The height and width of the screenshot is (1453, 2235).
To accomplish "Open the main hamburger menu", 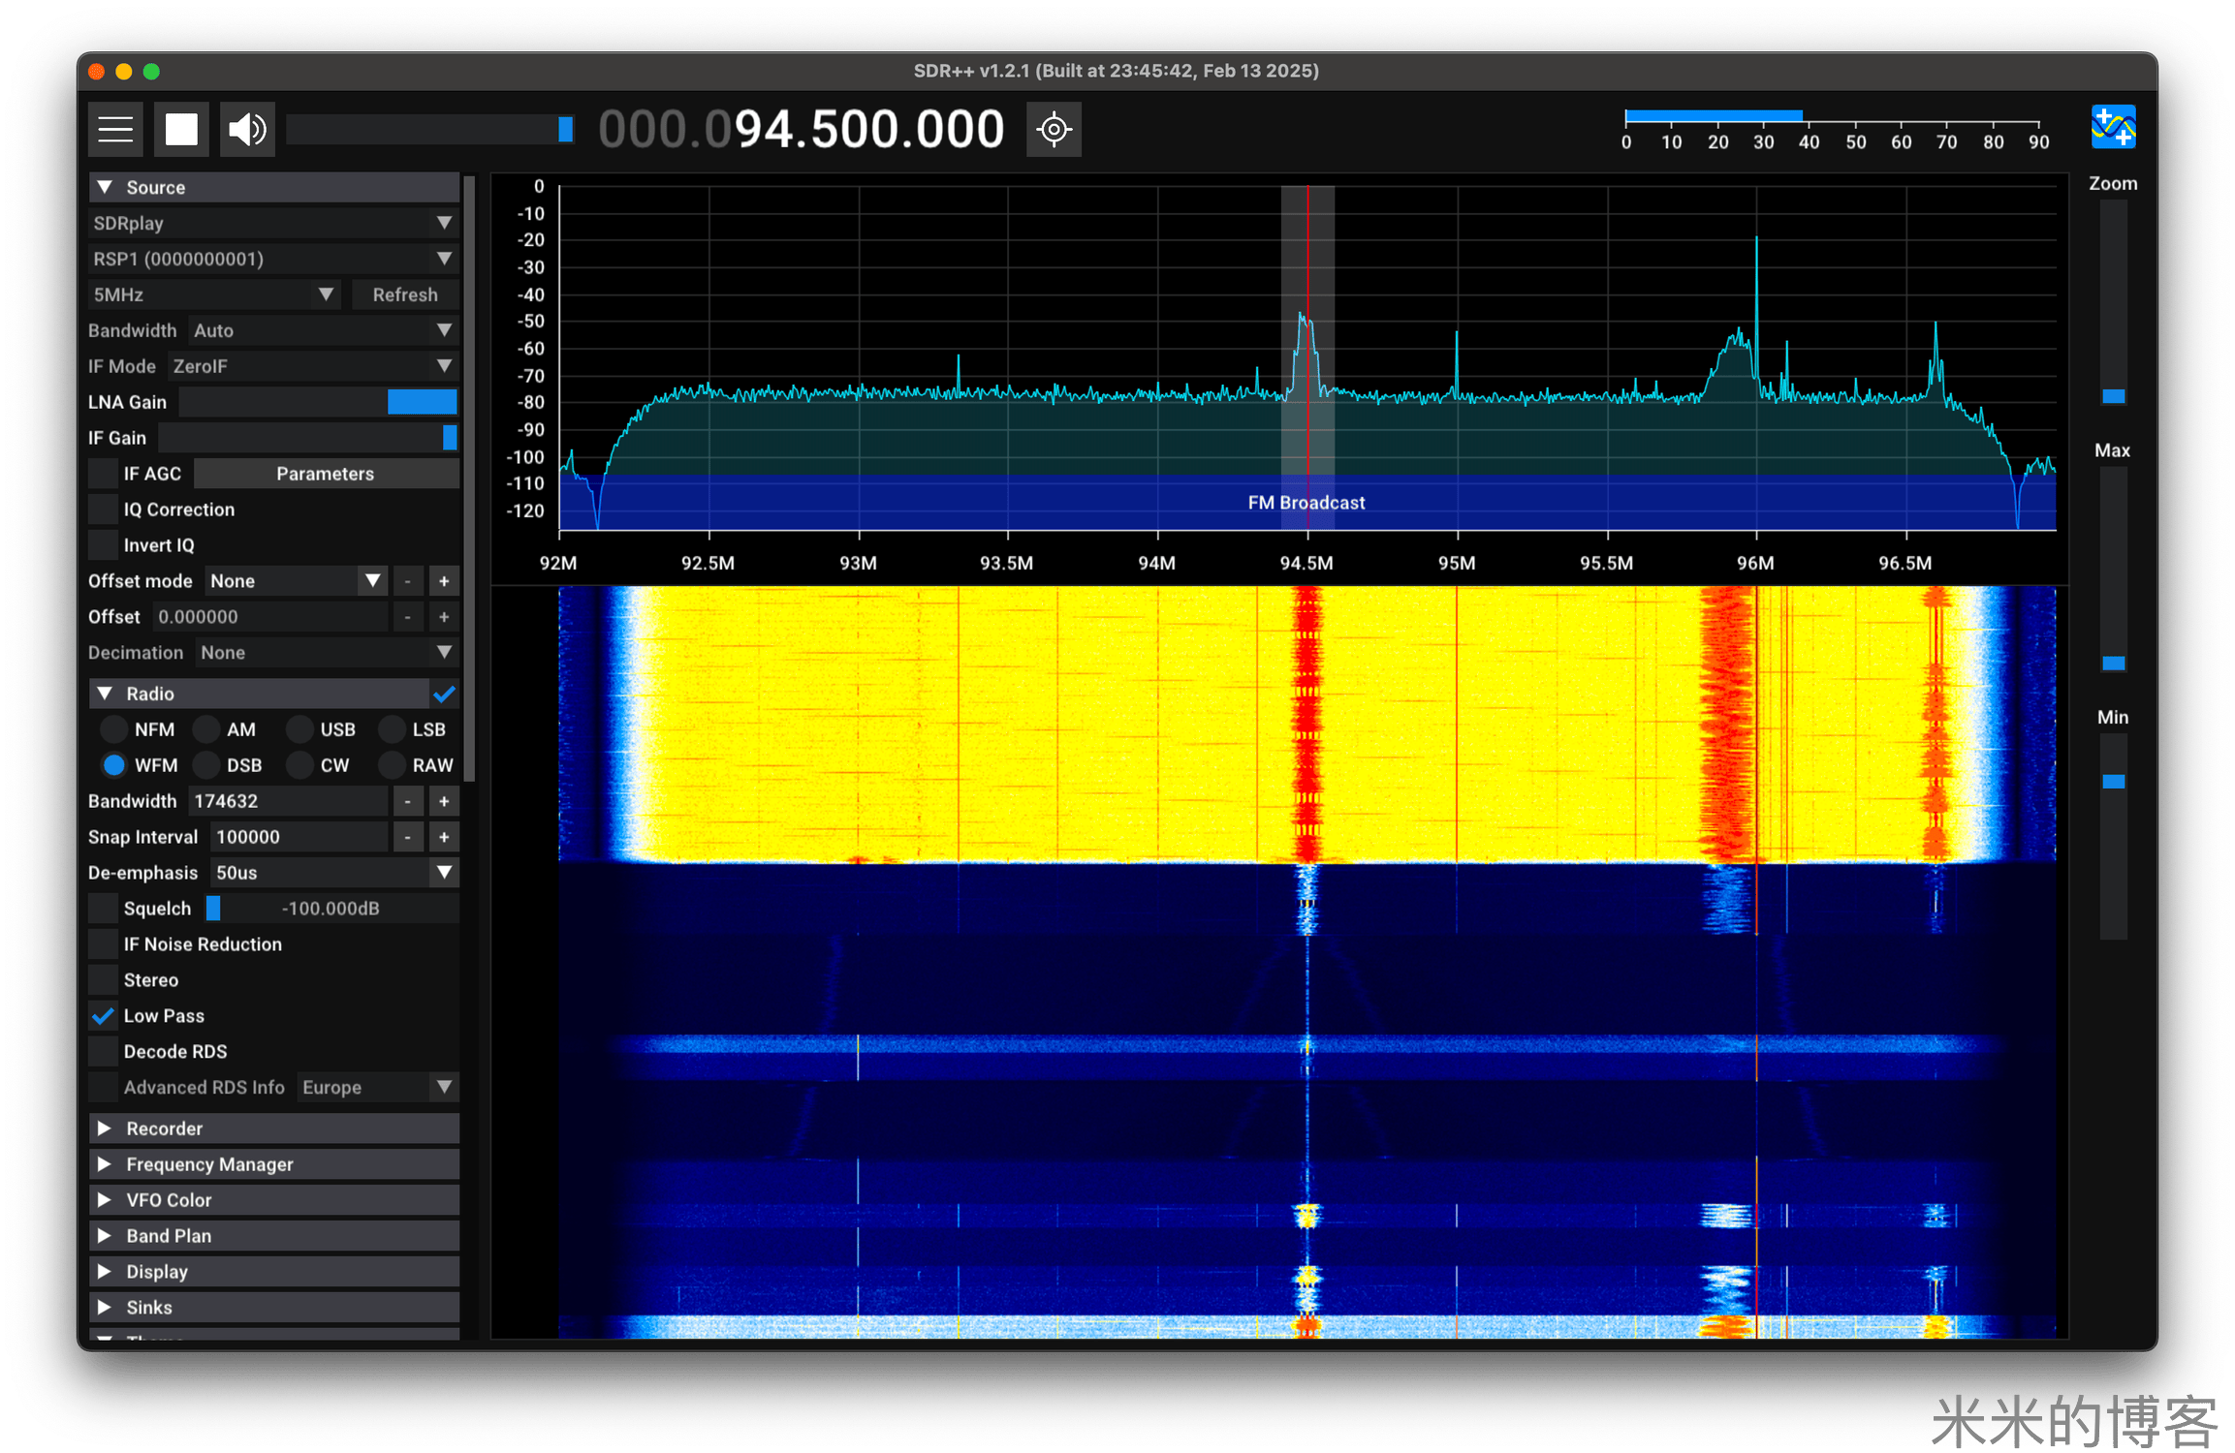I will [114, 129].
